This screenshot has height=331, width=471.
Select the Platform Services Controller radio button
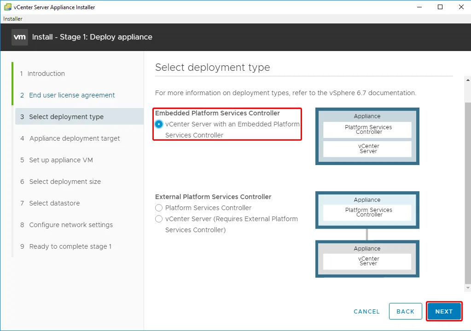click(x=159, y=208)
